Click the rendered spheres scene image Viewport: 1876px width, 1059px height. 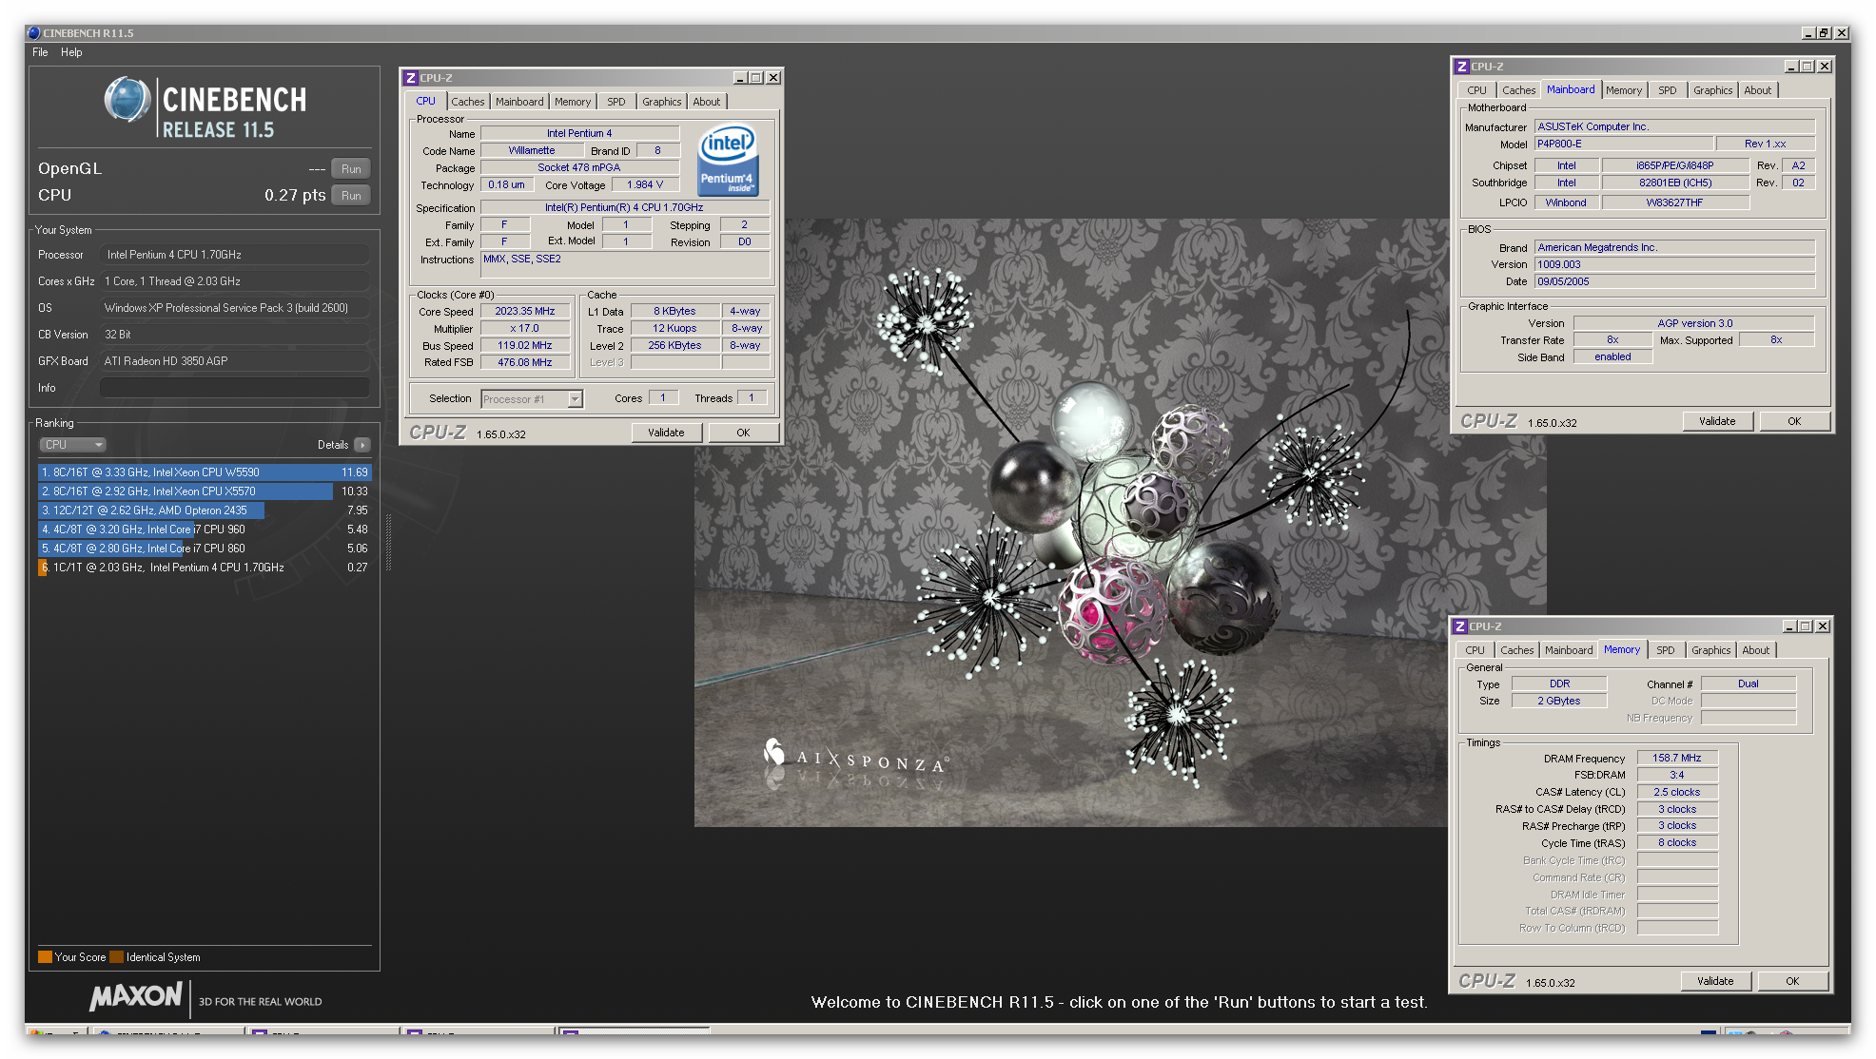coord(1120,523)
